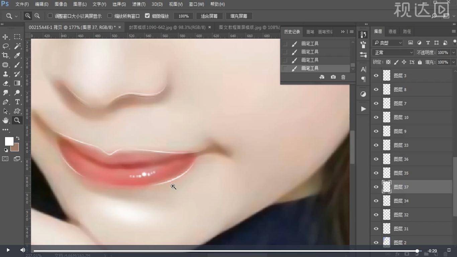Open the 图层(L) menu
This screenshot has width=457, height=257.
tap(80, 4)
